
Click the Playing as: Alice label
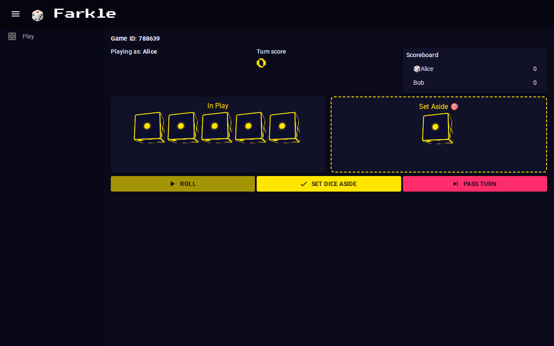coord(134,51)
